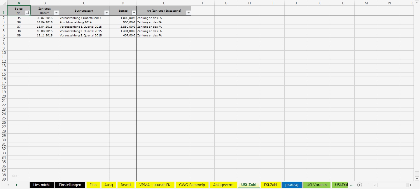
Task: Open the Betrag filter dropdown
Action: click(x=134, y=13)
